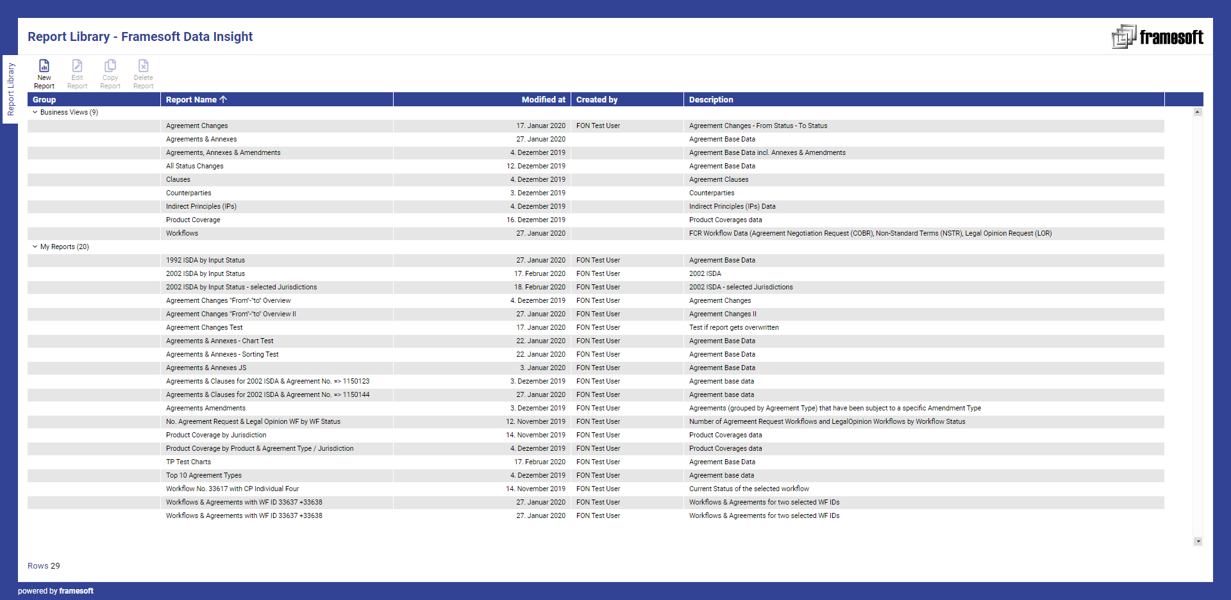Select the Indirect Principles (IPs) report
1231x600 pixels.
point(201,206)
